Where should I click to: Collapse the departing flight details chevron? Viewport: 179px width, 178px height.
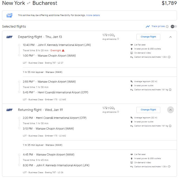170,37
